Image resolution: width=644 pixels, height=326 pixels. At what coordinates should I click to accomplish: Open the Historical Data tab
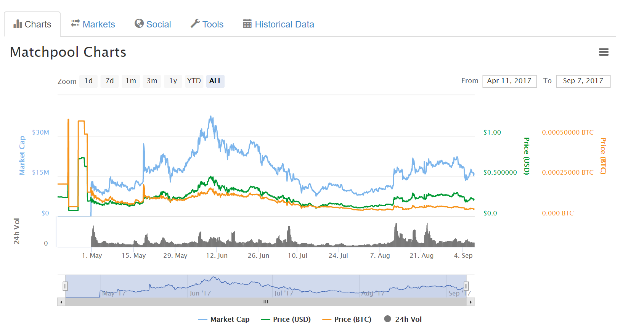(x=284, y=24)
